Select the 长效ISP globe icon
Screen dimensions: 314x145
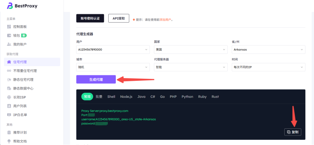pos(9,97)
